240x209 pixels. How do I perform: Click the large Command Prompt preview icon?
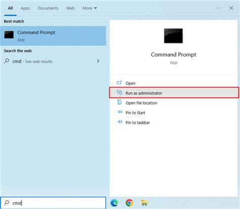173,36
